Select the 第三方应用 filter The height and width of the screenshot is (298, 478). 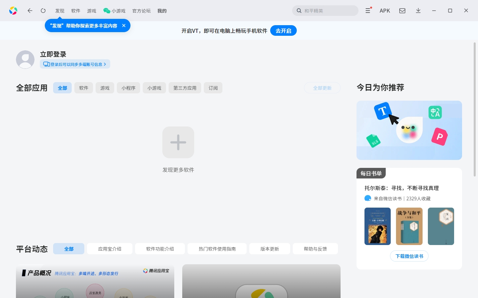coord(185,88)
